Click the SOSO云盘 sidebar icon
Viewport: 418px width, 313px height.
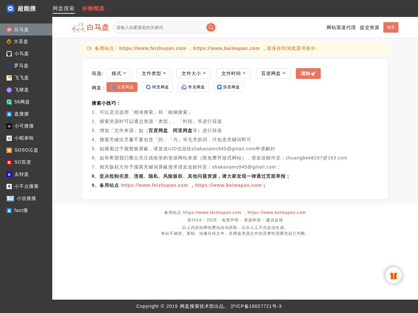9,150
